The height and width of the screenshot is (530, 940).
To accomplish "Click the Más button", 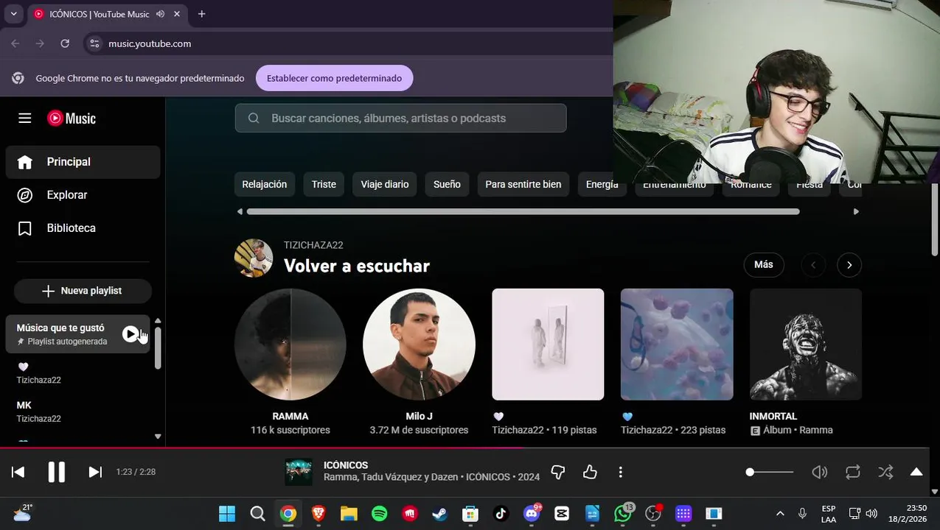I will (764, 264).
